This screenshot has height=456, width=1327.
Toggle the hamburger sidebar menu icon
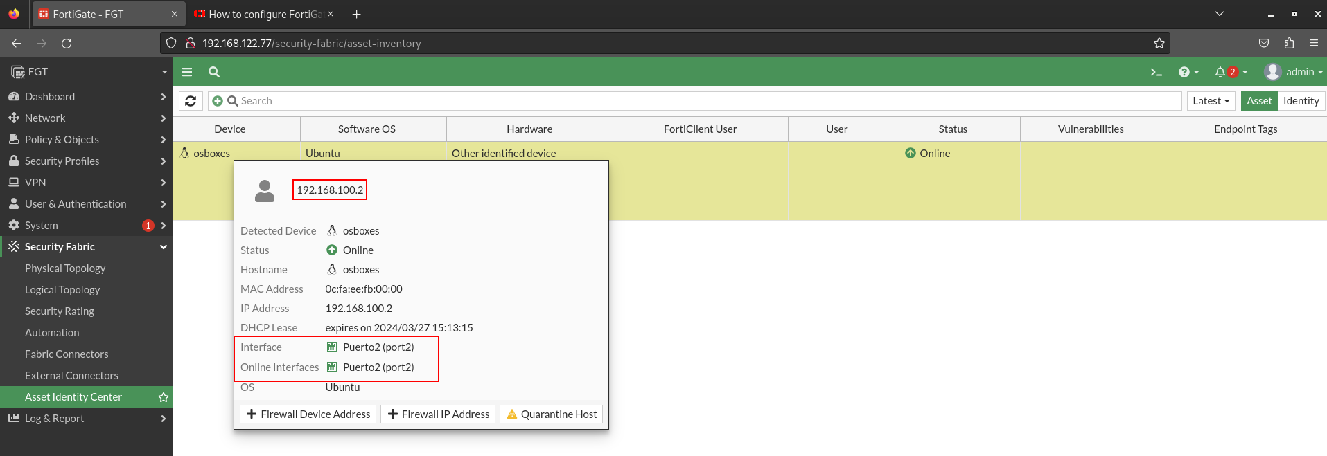(187, 72)
